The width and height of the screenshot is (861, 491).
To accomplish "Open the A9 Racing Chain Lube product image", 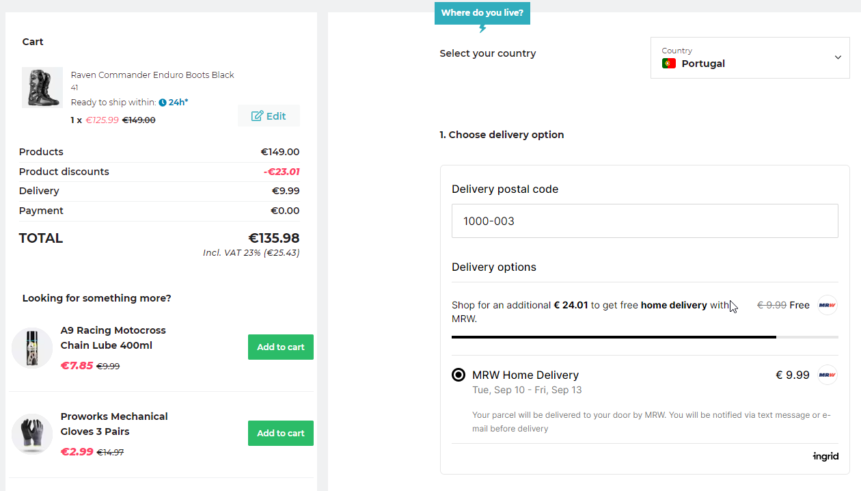I will pyautogui.click(x=32, y=348).
